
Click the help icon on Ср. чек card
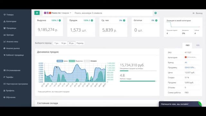[x=124, y=20]
